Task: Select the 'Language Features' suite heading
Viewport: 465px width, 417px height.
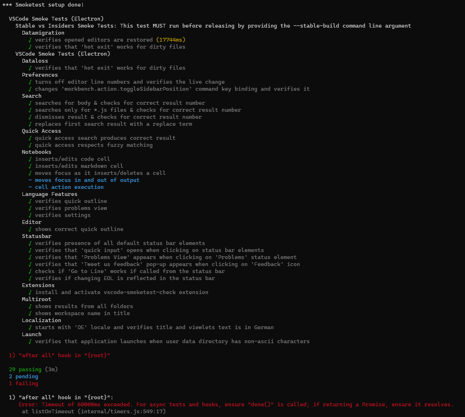Action: coord(50,194)
